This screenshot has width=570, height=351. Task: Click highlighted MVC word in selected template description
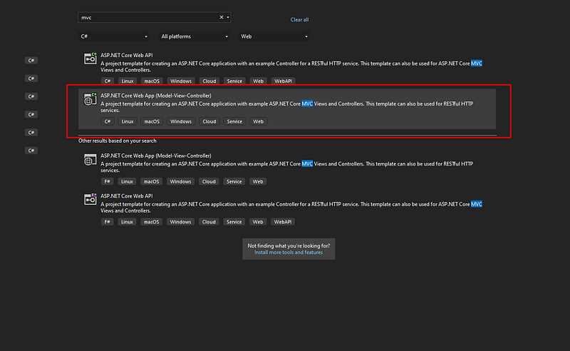(307, 103)
